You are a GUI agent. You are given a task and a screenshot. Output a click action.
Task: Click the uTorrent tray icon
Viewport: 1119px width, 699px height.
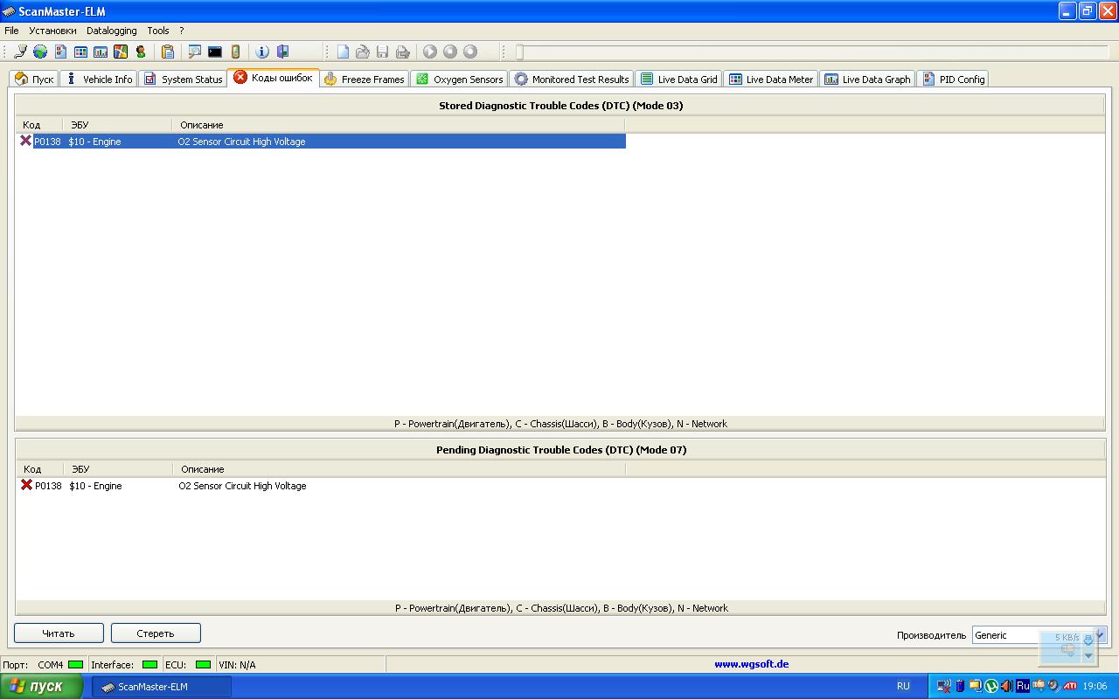(x=990, y=686)
